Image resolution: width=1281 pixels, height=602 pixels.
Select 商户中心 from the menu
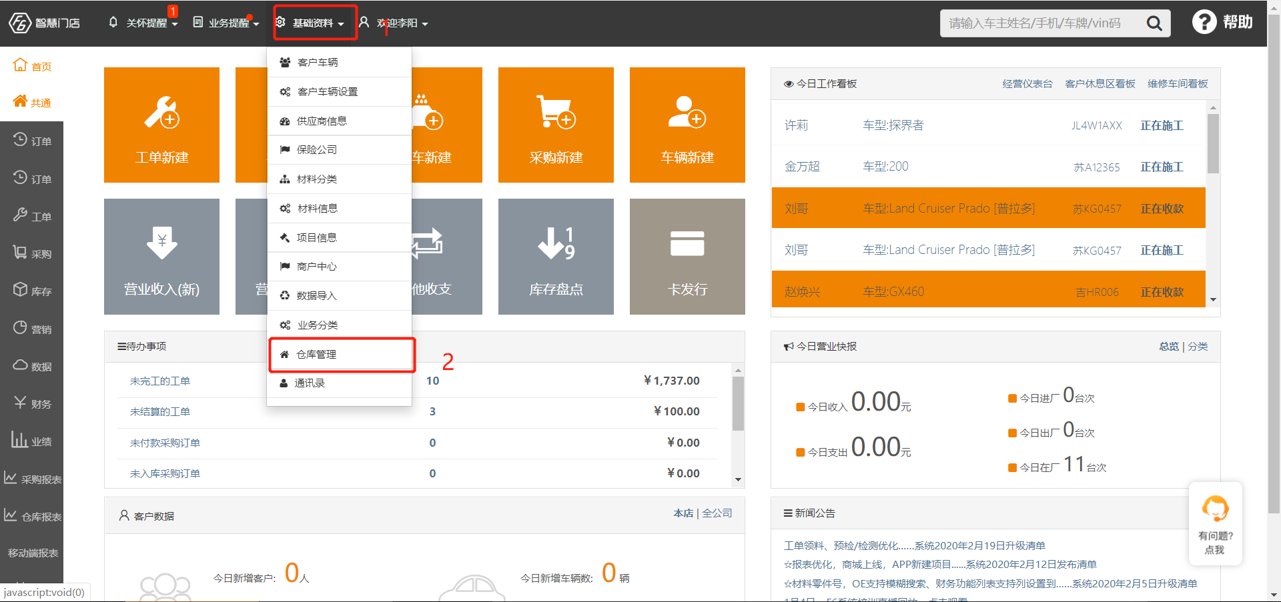(x=339, y=266)
